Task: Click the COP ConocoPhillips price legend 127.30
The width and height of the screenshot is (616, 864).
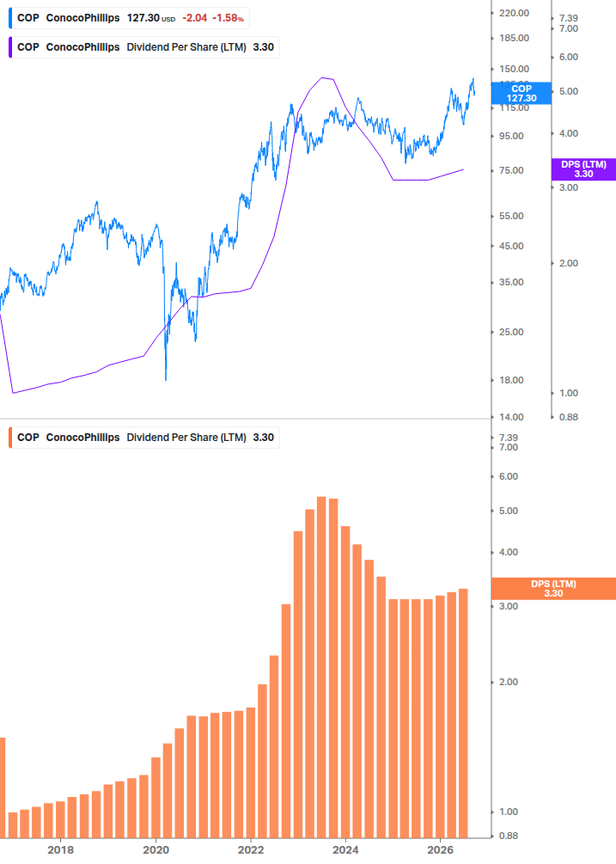Action: pyautogui.click(x=130, y=18)
